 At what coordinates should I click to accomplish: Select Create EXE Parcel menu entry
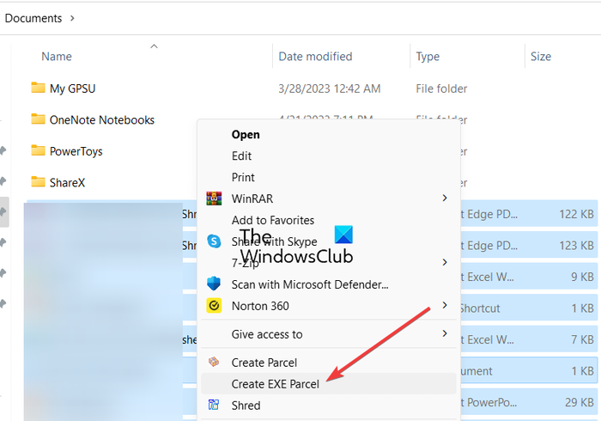tap(276, 384)
